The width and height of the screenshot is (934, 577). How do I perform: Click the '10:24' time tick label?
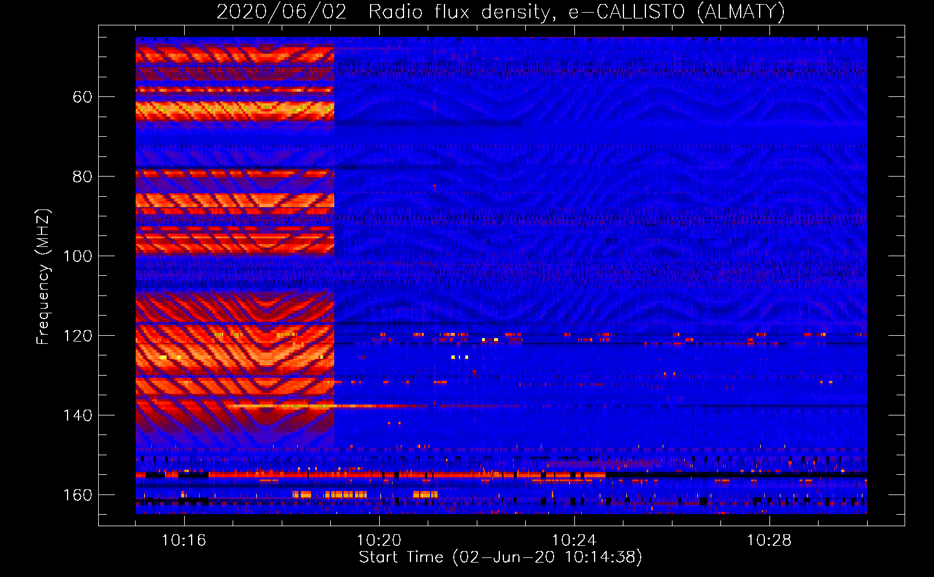574,540
